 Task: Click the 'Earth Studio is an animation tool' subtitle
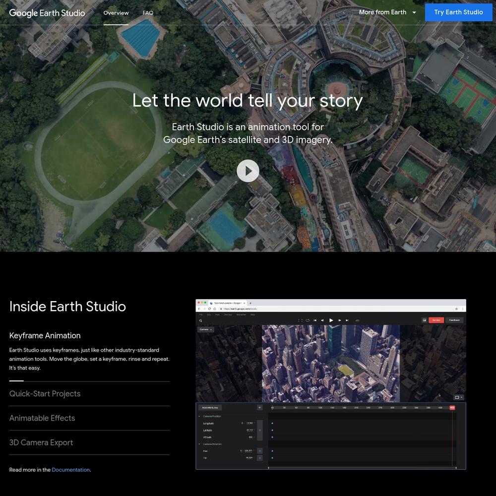pos(248,133)
